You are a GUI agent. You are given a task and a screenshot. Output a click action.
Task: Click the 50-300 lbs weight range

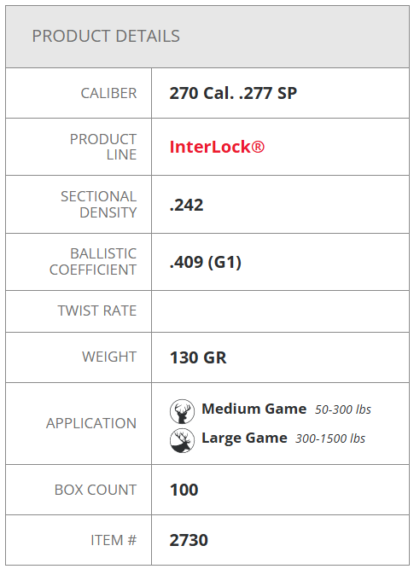(343, 409)
